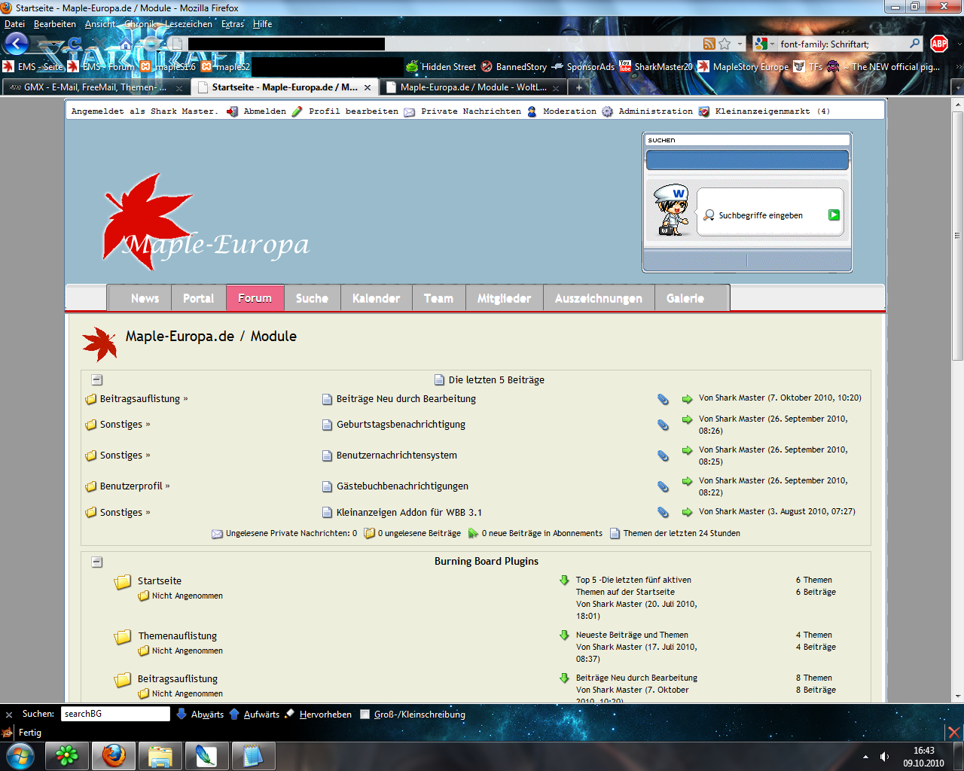Open the Kalender navigation item
The width and height of the screenshot is (964, 771).
click(376, 298)
